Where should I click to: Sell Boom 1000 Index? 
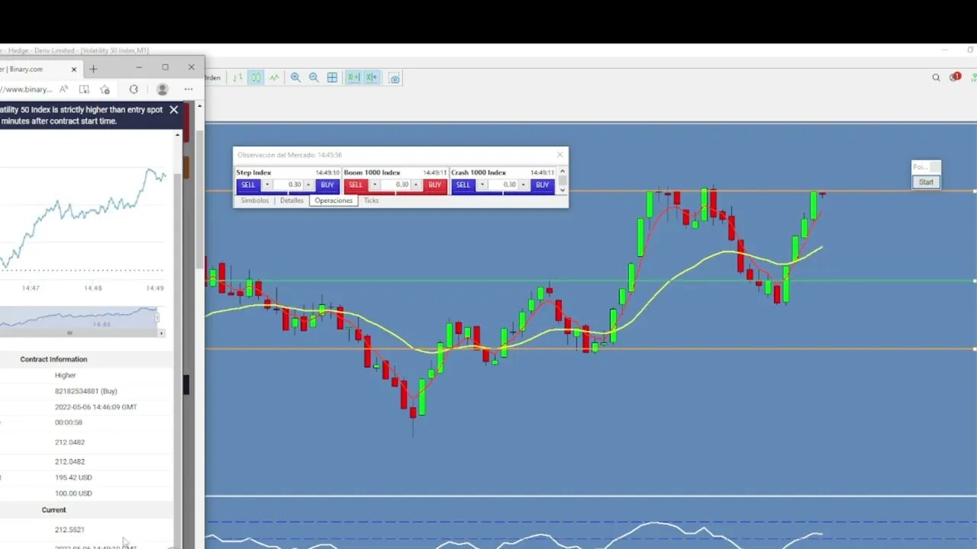[356, 185]
